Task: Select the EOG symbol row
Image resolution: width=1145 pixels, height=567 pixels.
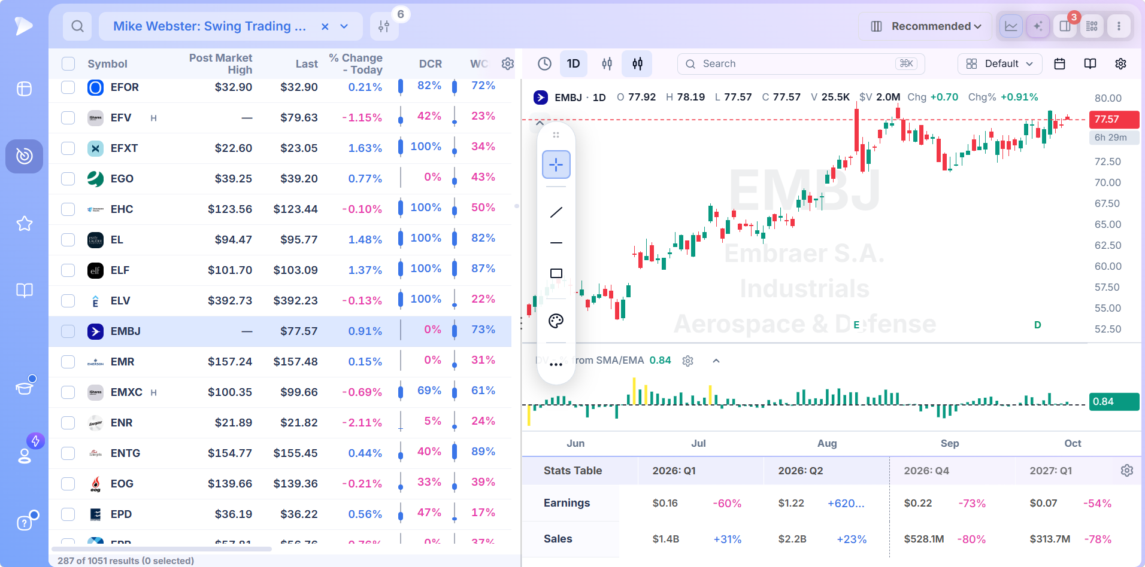Action: [280, 484]
